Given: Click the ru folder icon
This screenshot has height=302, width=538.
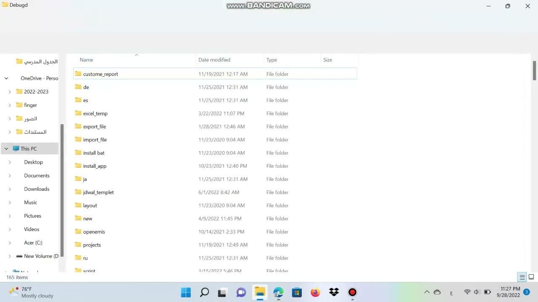Looking at the screenshot, I should [x=78, y=258].
